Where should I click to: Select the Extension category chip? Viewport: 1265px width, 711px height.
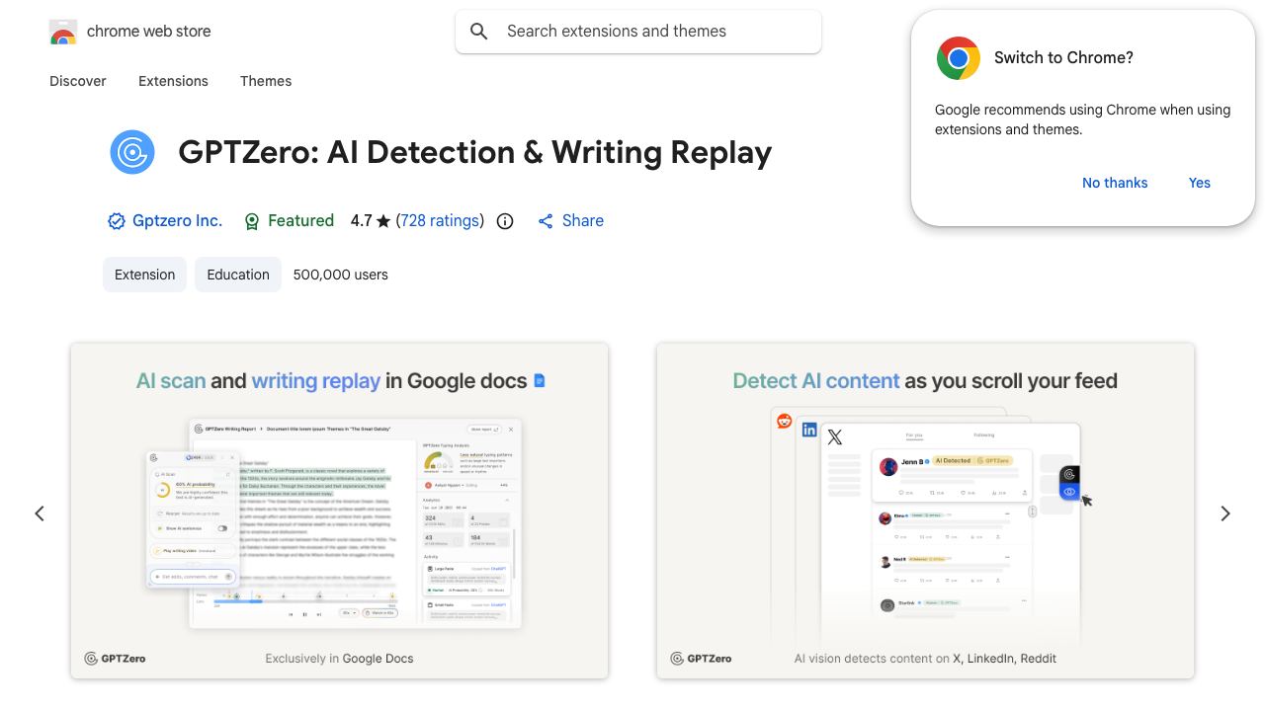tap(144, 275)
